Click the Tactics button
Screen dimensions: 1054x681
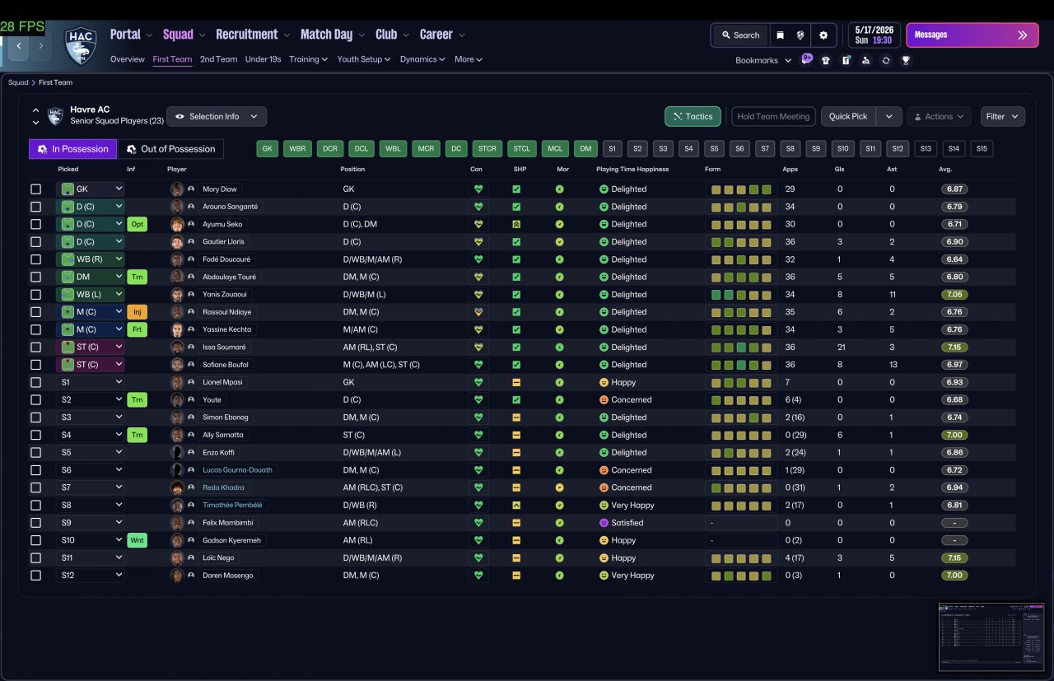pyautogui.click(x=693, y=116)
